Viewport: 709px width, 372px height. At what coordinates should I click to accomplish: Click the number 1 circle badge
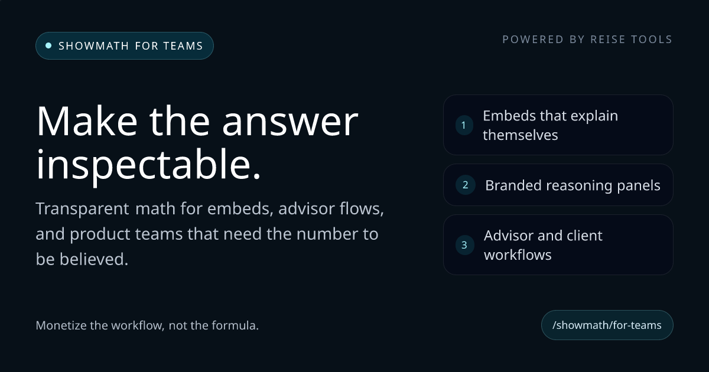click(x=464, y=125)
